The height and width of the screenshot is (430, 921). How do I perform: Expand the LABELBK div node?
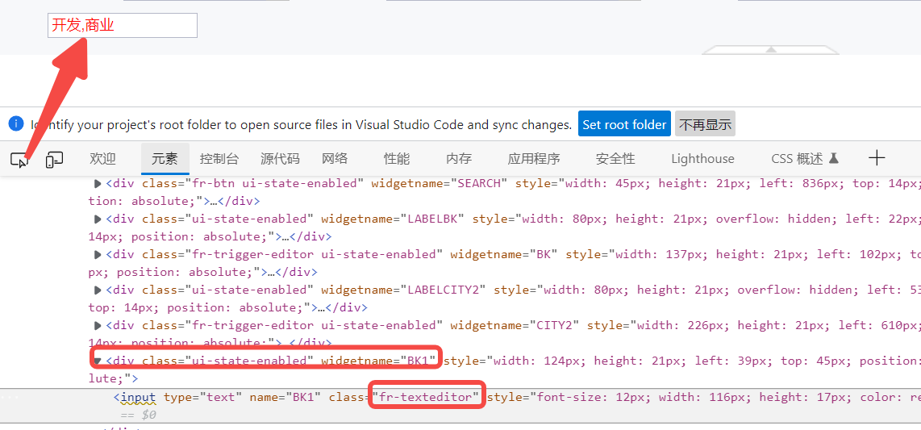98,219
